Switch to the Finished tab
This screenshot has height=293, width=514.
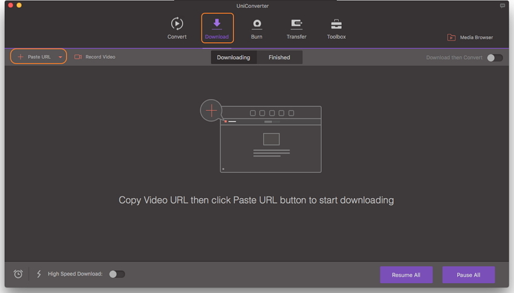click(279, 57)
